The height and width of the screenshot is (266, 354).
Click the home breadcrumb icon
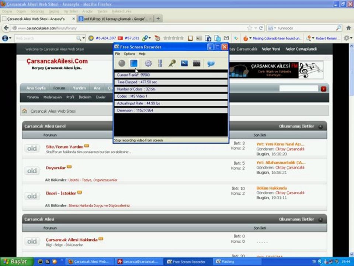pyautogui.click(x=25, y=111)
